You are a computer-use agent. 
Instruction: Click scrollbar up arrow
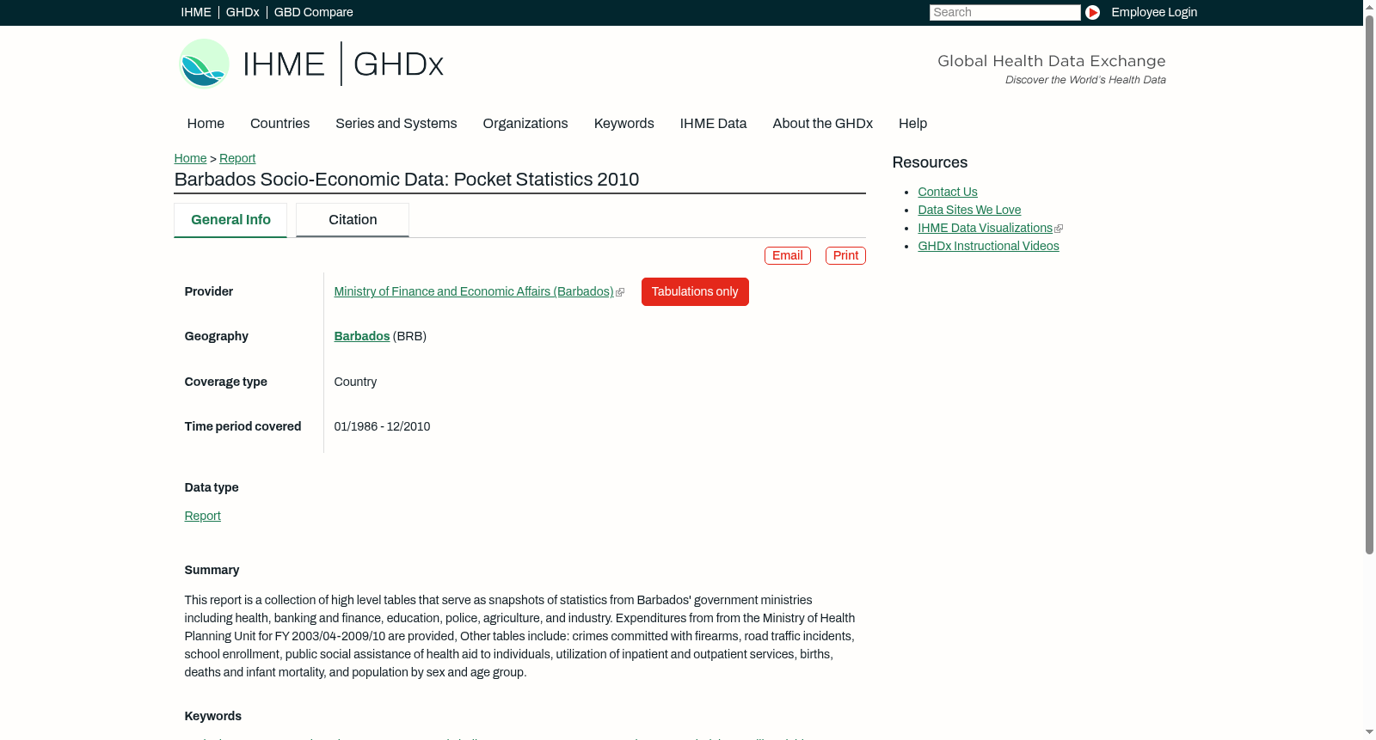[1369, 6]
